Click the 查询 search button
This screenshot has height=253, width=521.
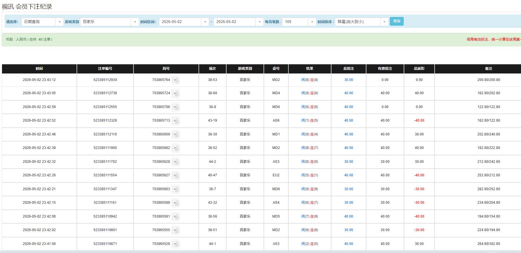click(x=396, y=21)
